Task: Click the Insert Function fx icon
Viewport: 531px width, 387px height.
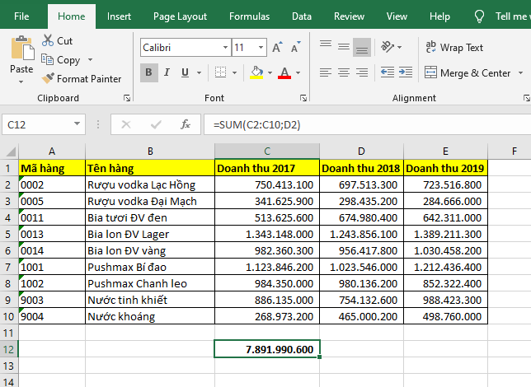Action: 186,125
